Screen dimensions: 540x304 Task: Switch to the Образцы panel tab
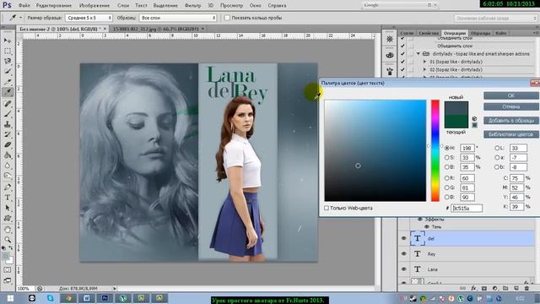coord(480,33)
